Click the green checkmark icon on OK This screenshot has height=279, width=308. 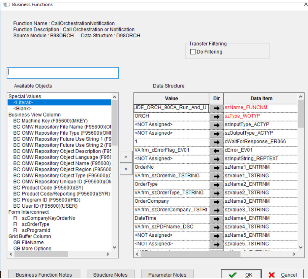pyautogui.click(x=232, y=274)
